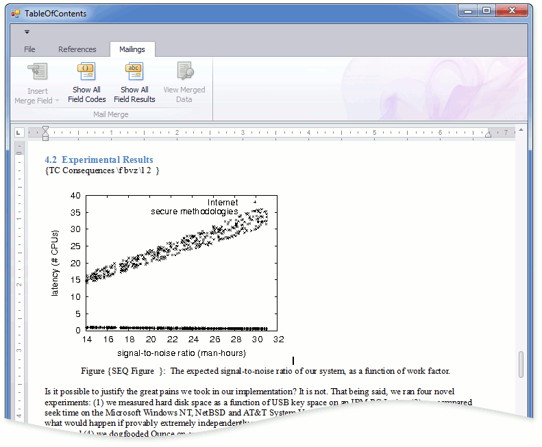
Task: Click Show All Field Codes icon
Action: coord(86,71)
